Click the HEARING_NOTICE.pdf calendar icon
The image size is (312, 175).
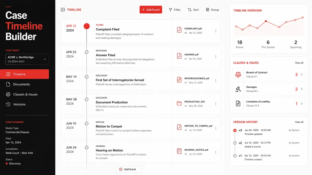pyautogui.click(x=179, y=151)
